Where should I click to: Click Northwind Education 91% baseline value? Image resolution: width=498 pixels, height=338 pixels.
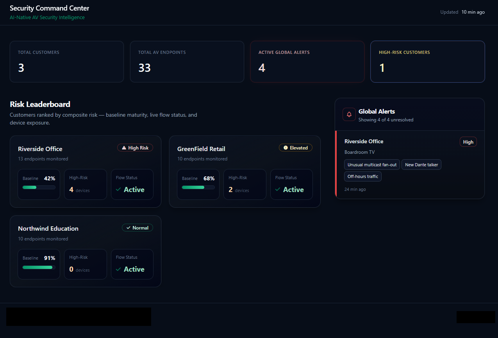click(x=50, y=258)
